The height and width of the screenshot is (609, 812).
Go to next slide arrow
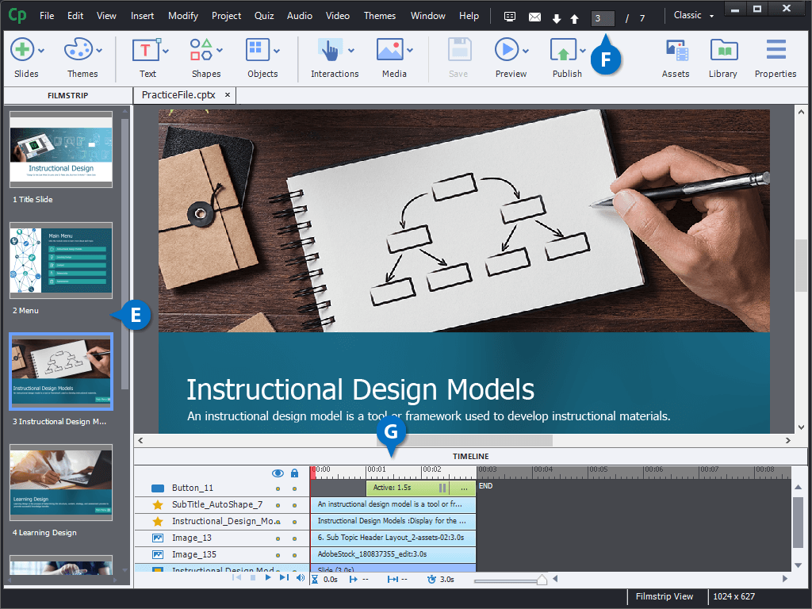coord(557,18)
